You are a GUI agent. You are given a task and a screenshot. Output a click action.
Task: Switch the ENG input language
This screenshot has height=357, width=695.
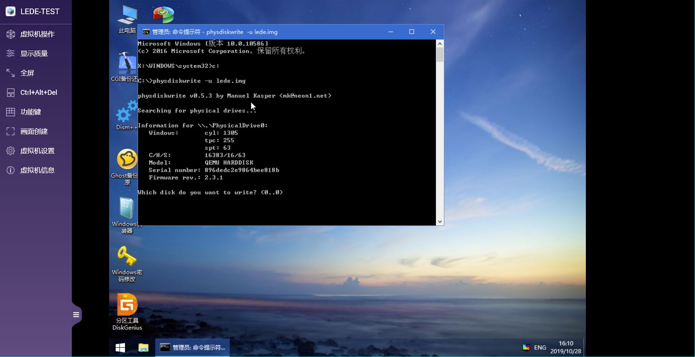tap(540, 347)
